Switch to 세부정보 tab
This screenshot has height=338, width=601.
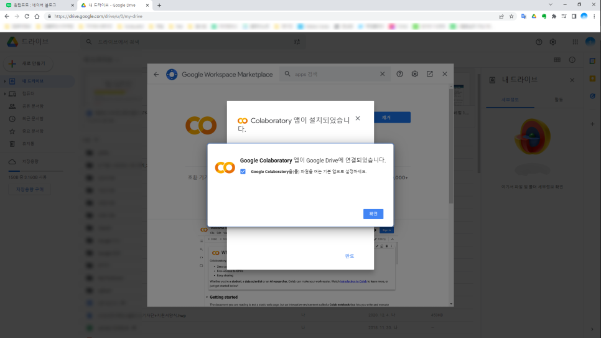pyautogui.click(x=510, y=100)
